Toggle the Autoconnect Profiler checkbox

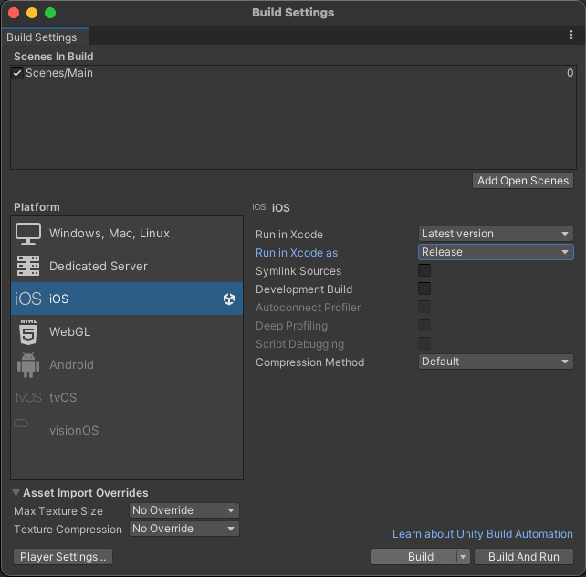coord(424,307)
